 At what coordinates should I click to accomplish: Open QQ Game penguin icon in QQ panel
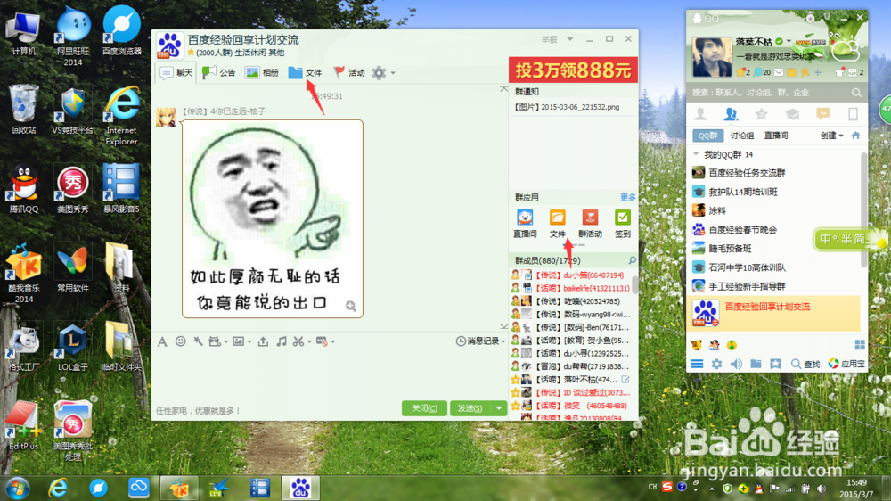click(715, 345)
